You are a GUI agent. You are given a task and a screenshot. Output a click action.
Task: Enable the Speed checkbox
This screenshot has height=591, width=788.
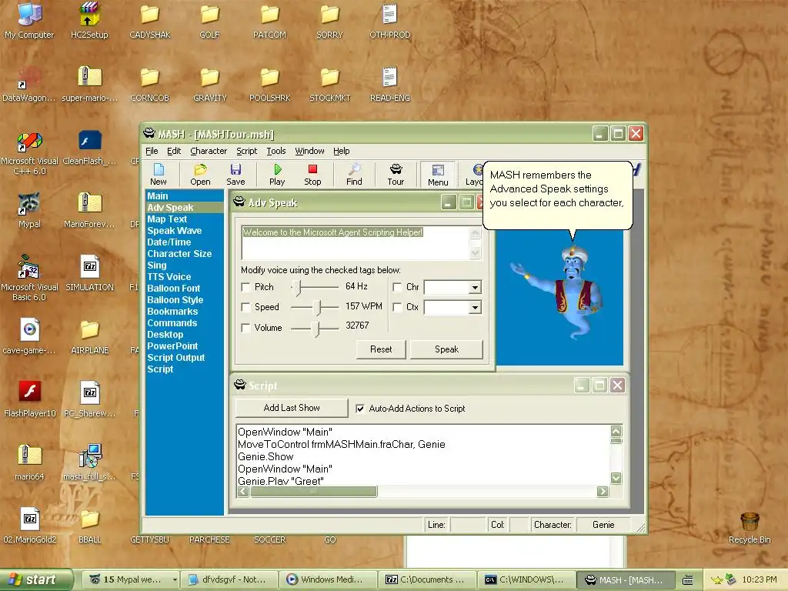tap(245, 307)
